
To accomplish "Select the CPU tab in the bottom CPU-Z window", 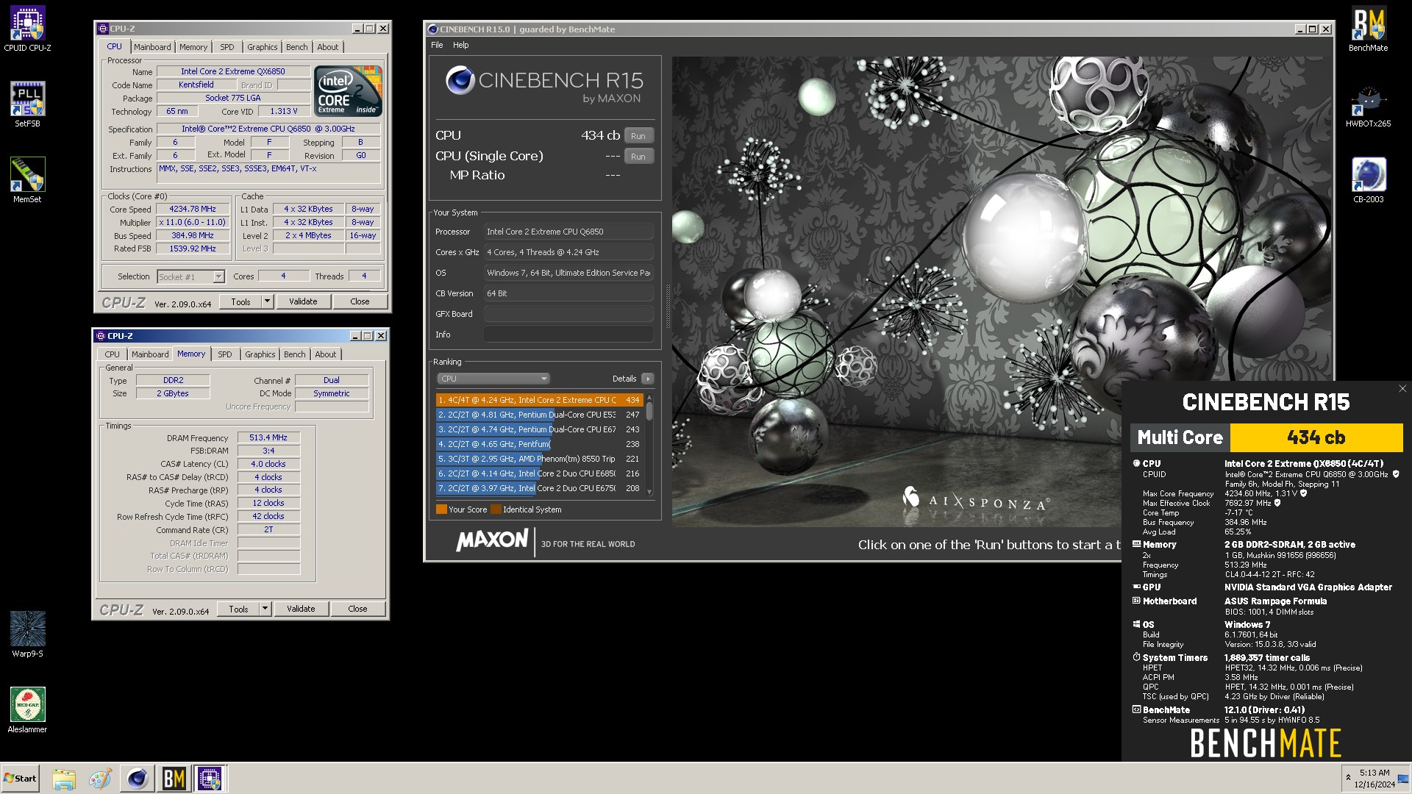I will click(x=112, y=354).
